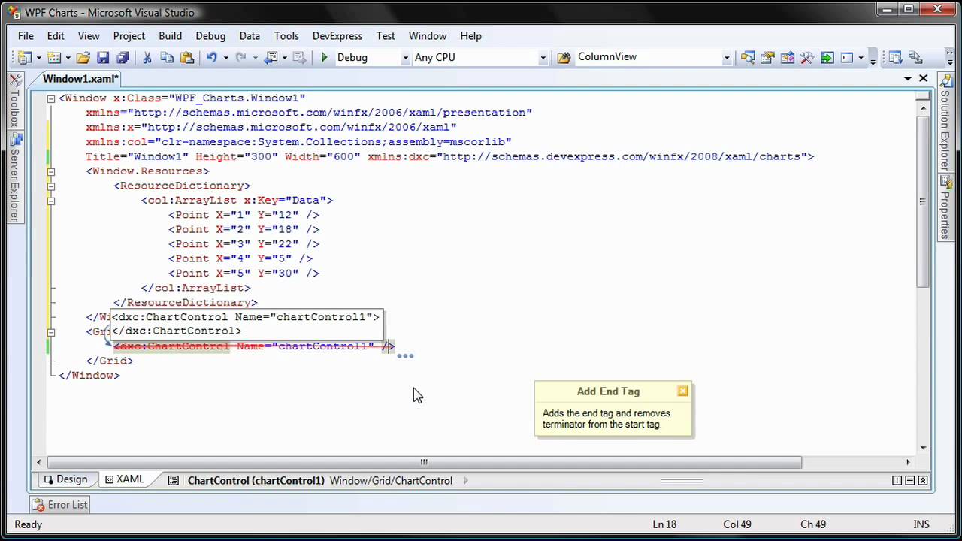Collapse the ResourceDictionary outline node
Image resolution: width=962 pixels, height=541 pixels.
tap(51, 186)
